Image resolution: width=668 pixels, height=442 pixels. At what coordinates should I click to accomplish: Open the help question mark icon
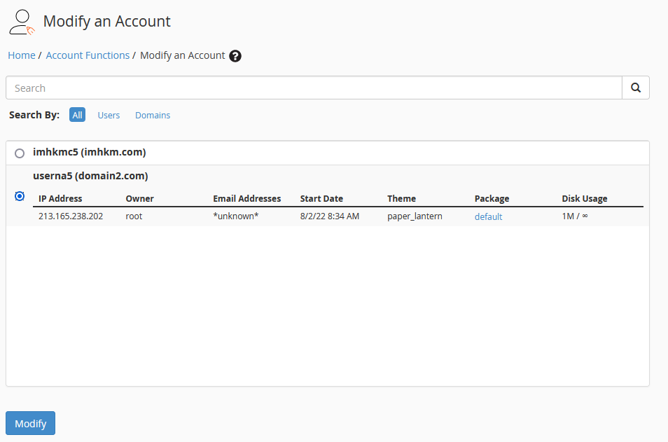(x=235, y=56)
